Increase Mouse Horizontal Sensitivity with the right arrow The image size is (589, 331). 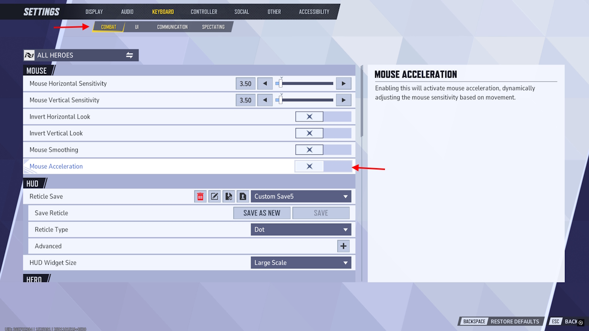pyautogui.click(x=344, y=83)
